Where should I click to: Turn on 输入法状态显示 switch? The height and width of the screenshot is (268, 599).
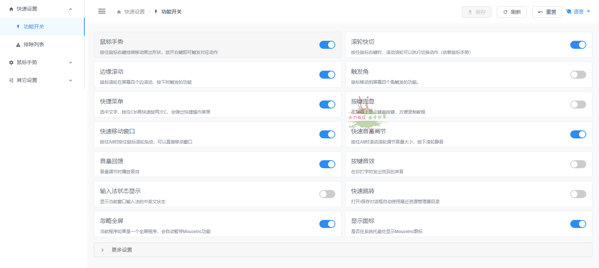point(327,194)
